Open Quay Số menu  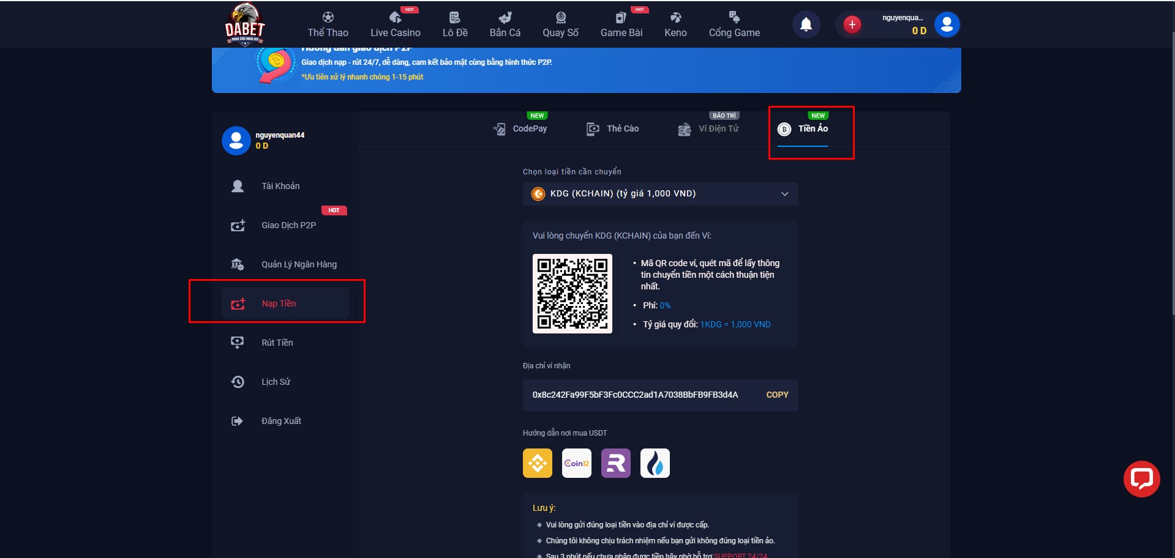click(x=560, y=24)
